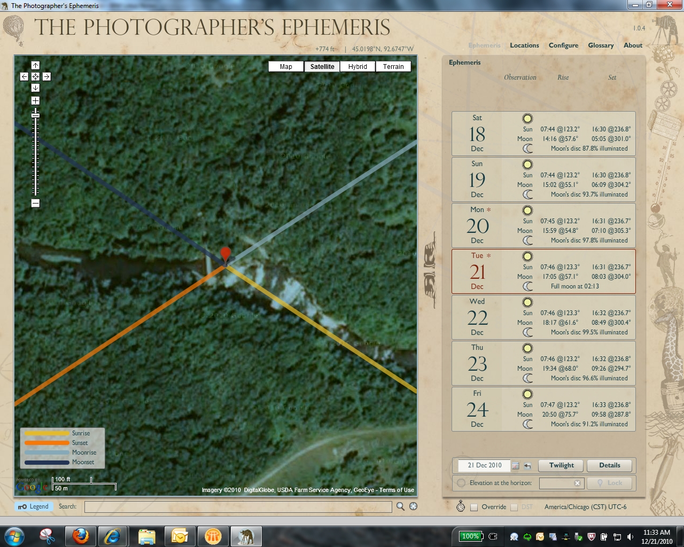The image size is (684, 547).
Task: Select Sat 18 Dec day card
Action: pyautogui.click(x=543, y=134)
